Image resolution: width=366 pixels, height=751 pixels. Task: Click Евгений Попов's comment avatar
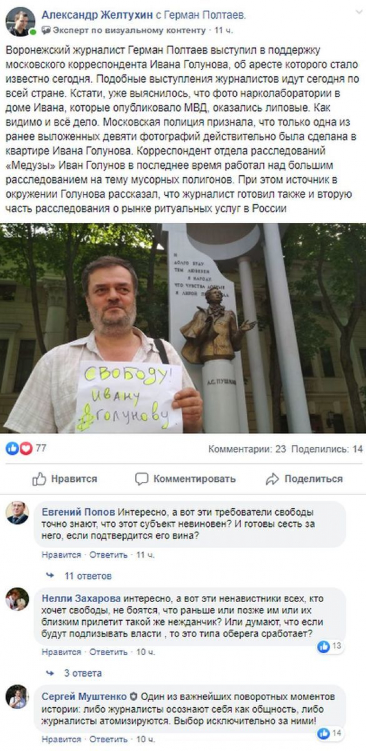[17, 513]
